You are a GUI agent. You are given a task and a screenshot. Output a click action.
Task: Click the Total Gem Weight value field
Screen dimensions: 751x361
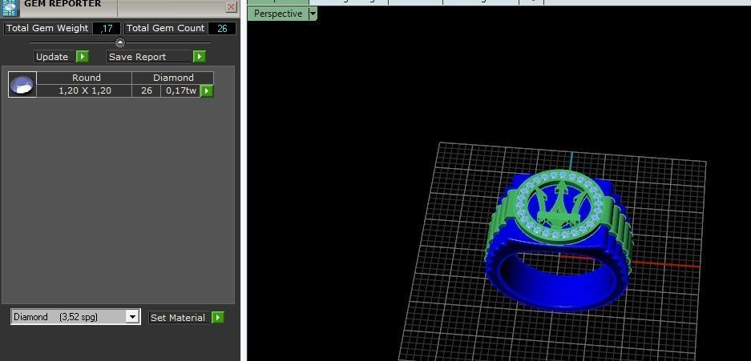[107, 28]
